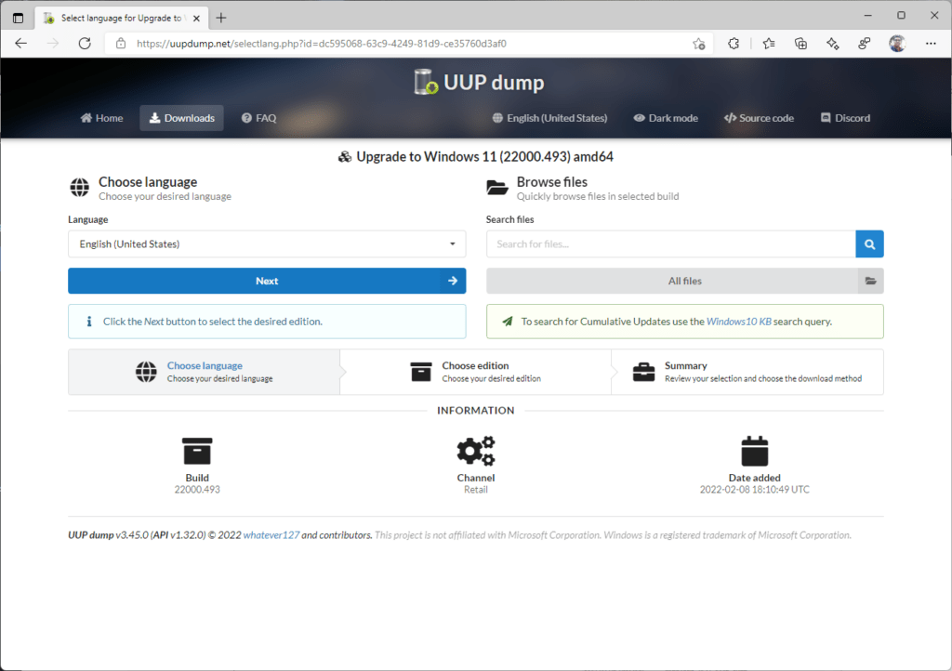
Task: Open the browser profile avatar
Action: (x=896, y=43)
